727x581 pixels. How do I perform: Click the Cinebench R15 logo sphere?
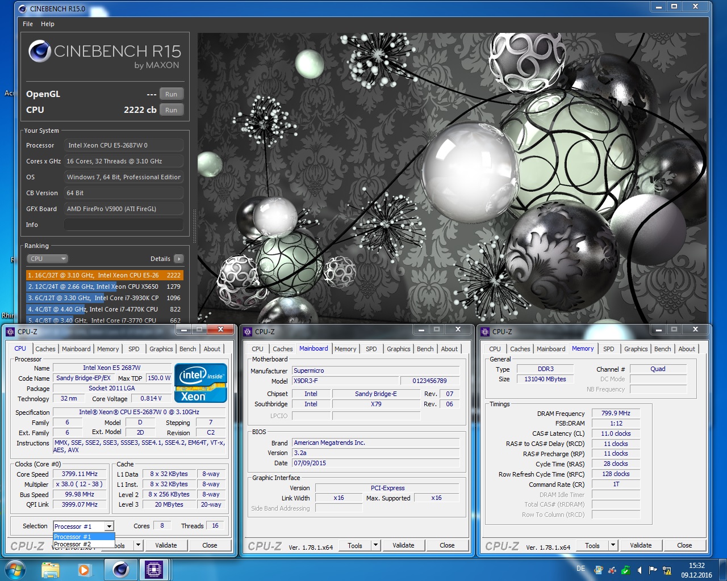40,51
